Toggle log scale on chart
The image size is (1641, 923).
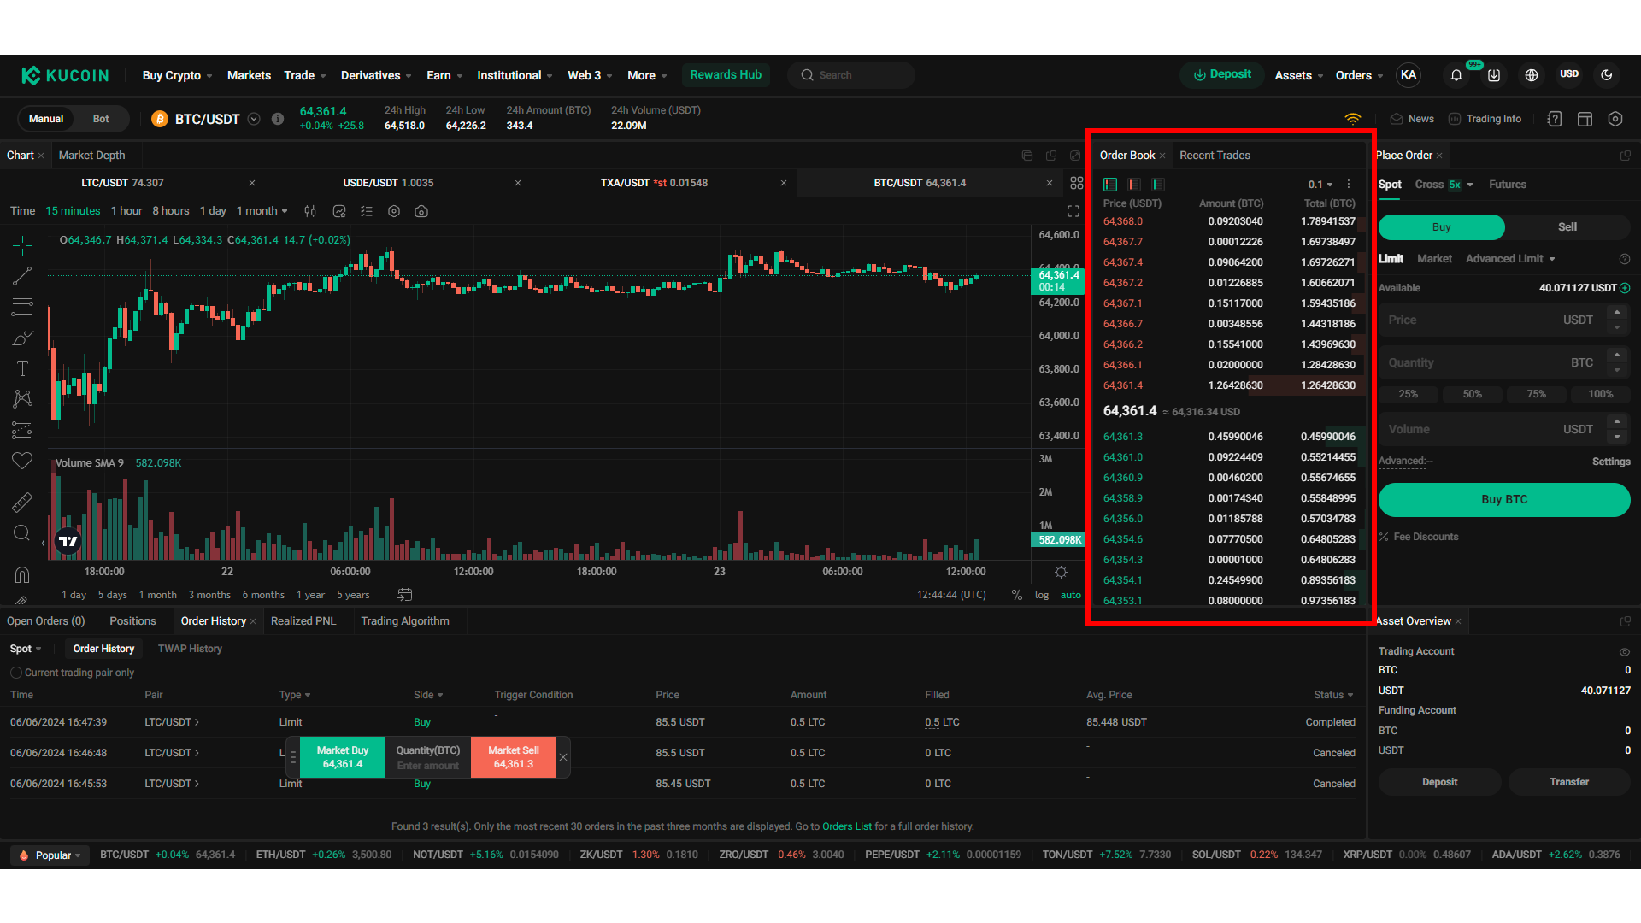coord(1042,595)
